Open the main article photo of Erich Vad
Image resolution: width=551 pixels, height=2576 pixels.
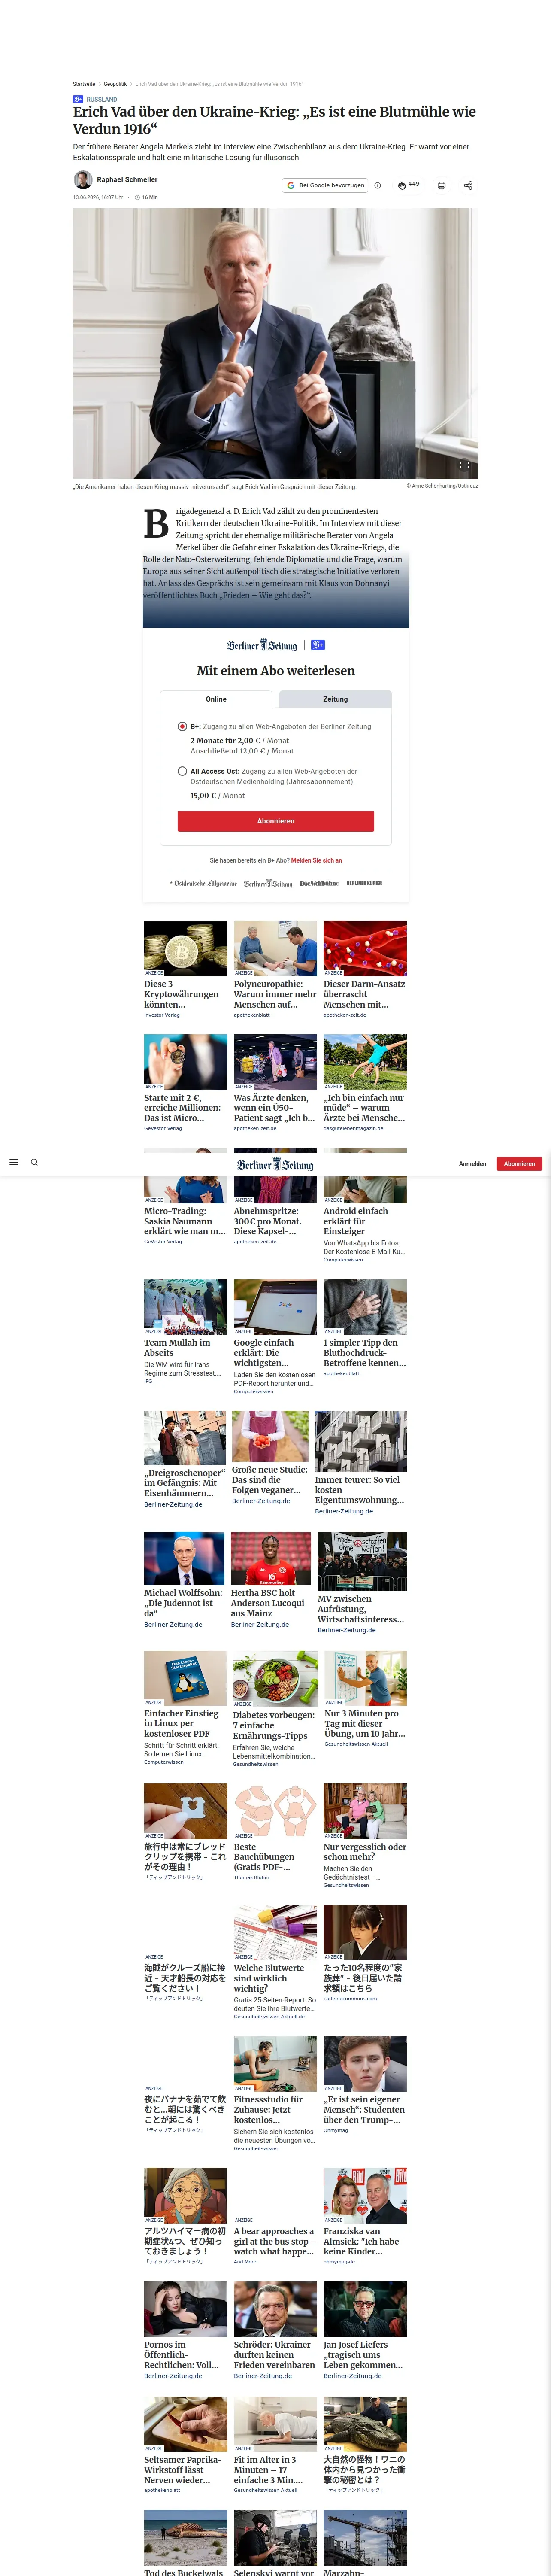tap(275, 343)
